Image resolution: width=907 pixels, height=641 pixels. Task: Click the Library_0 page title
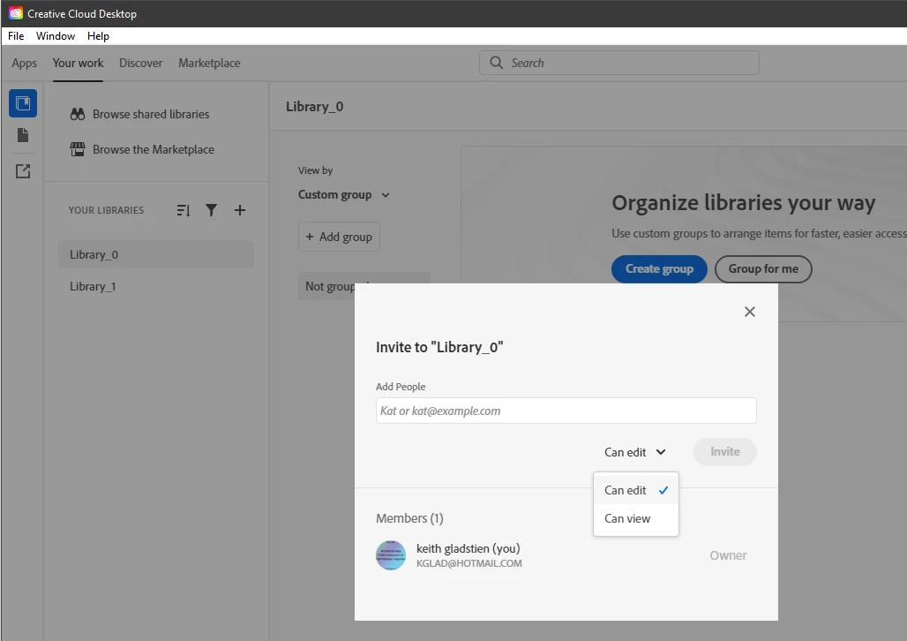[x=315, y=107]
